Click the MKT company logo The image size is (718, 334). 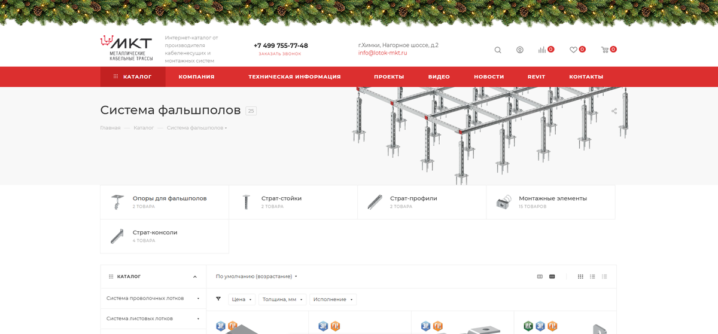[x=126, y=48]
